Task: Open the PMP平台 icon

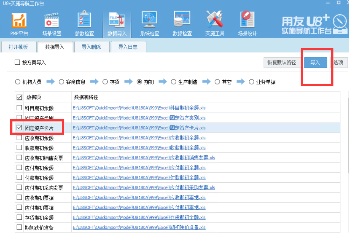Action: [19, 21]
